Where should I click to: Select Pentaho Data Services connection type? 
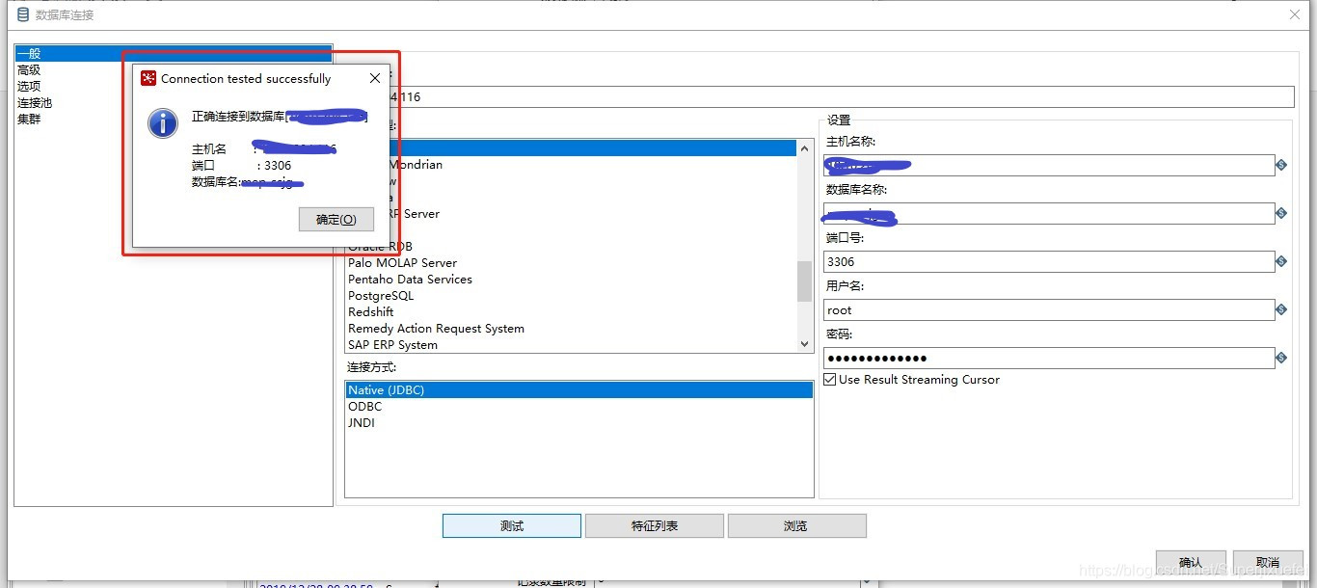coord(410,279)
